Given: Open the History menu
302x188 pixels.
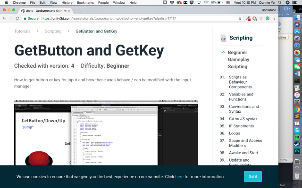Looking at the screenshot, I should pos(67,2).
